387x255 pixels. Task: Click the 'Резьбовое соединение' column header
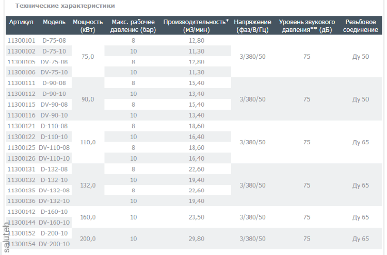(x=360, y=26)
